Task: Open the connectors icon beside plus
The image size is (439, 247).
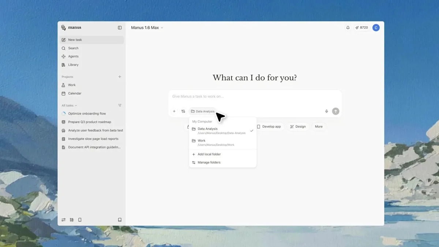Action: point(183,111)
